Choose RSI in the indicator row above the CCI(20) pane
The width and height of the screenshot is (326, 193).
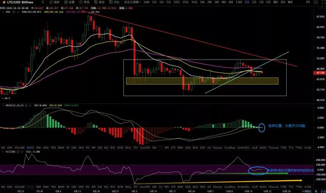pos(88,148)
